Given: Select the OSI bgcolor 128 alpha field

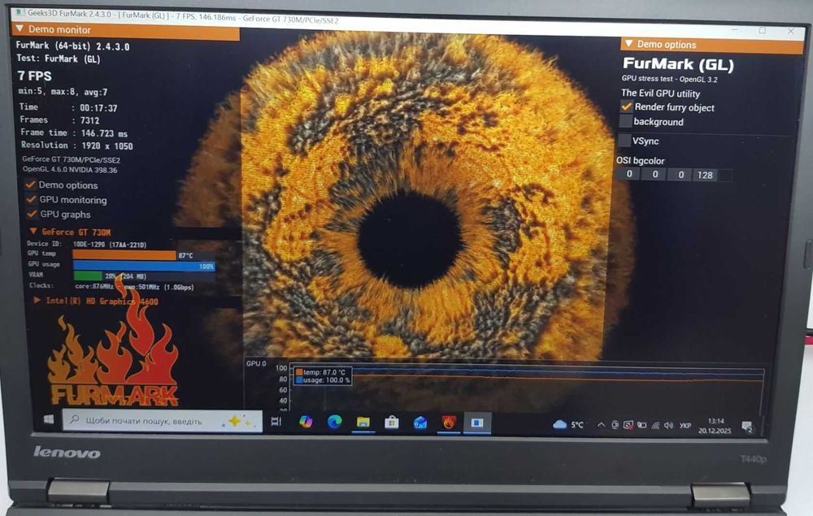Looking at the screenshot, I should click(x=705, y=175).
